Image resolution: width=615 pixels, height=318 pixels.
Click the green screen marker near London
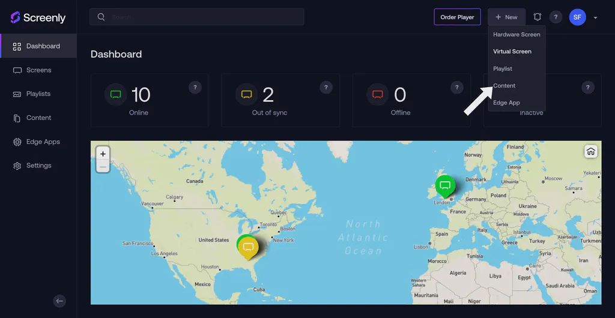(x=445, y=185)
